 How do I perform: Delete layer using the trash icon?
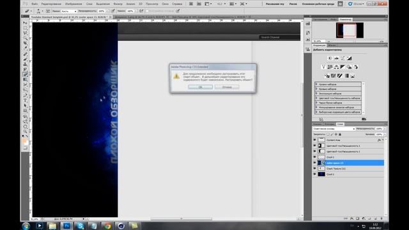(381, 218)
